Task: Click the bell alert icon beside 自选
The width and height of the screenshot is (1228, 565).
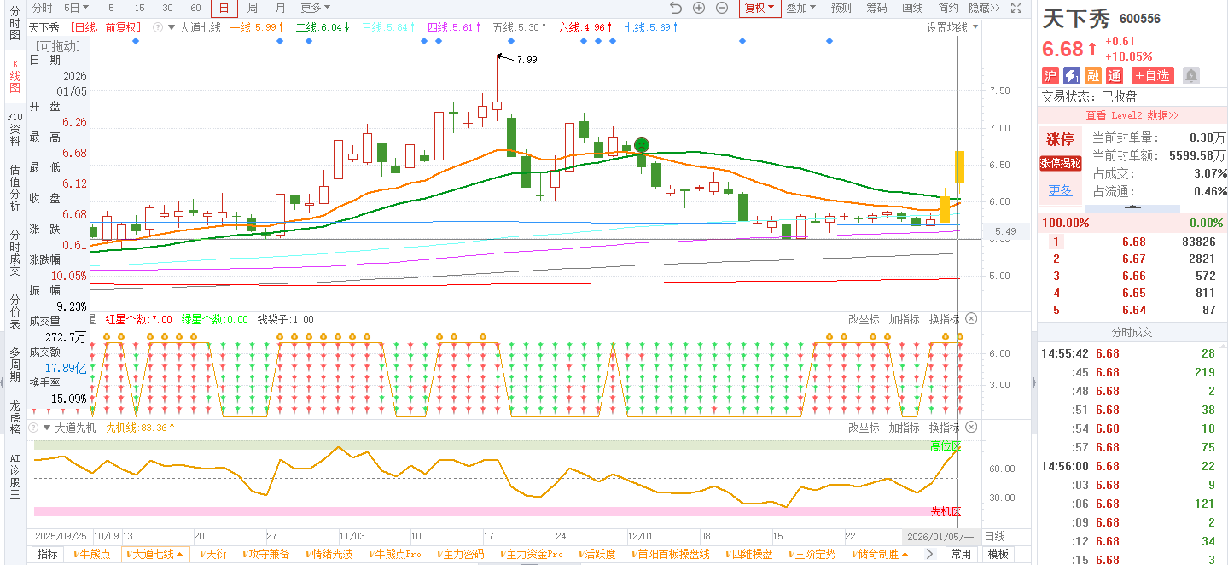Action: pyautogui.click(x=1191, y=76)
